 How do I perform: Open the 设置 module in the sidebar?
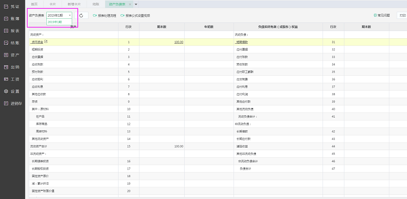[x=12, y=91]
